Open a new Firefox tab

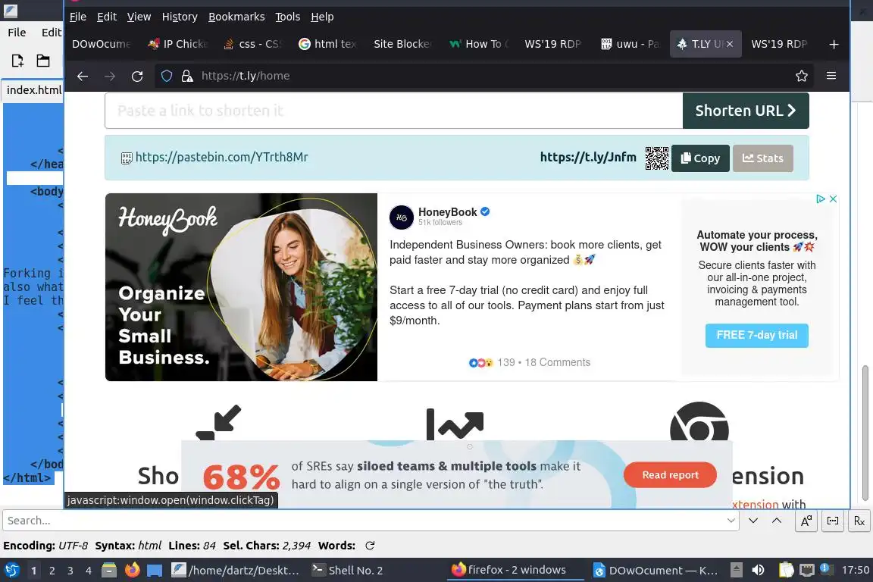834,44
